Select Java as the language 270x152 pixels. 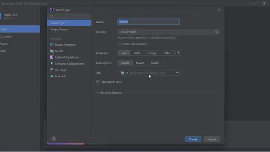point(124,53)
